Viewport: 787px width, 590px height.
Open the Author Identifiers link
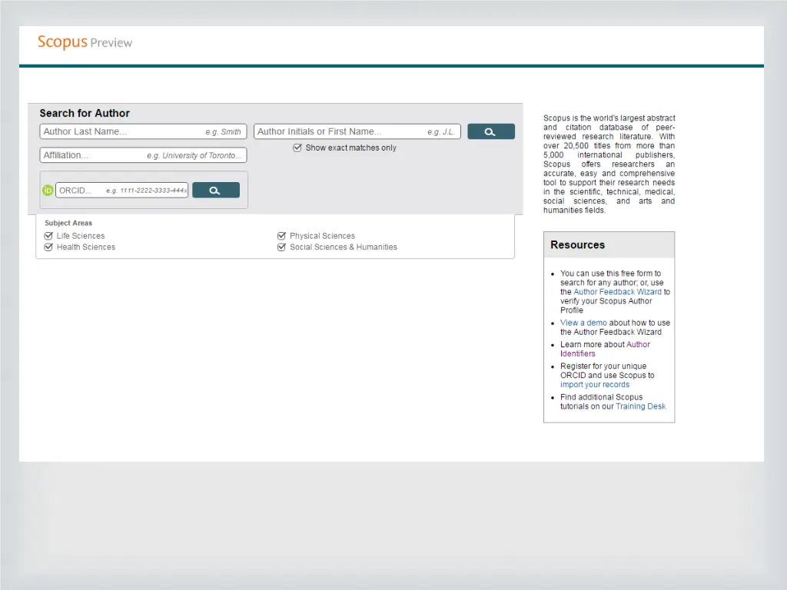(606, 350)
